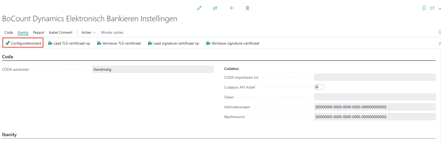Select the Isabel Connect tab
The image size is (441, 145).
[61, 32]
